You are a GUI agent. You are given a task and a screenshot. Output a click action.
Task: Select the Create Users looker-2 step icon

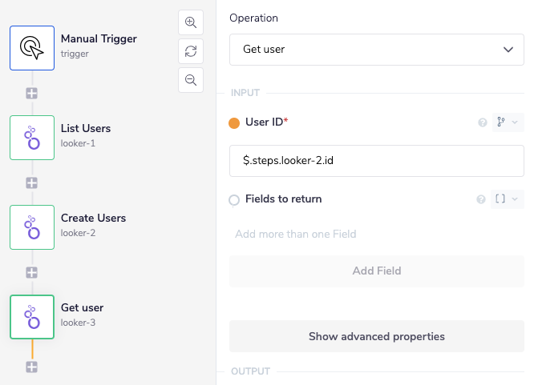[x=32, y=227]
